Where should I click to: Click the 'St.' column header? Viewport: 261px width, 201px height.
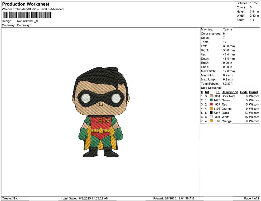point(218,92)
